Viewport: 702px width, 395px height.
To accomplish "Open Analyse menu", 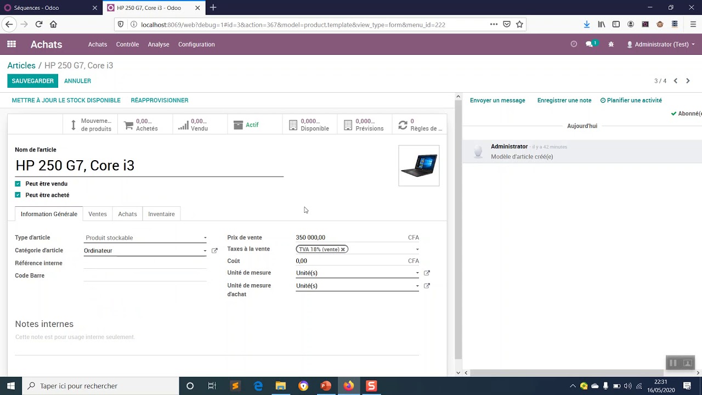I will point(158,44).
